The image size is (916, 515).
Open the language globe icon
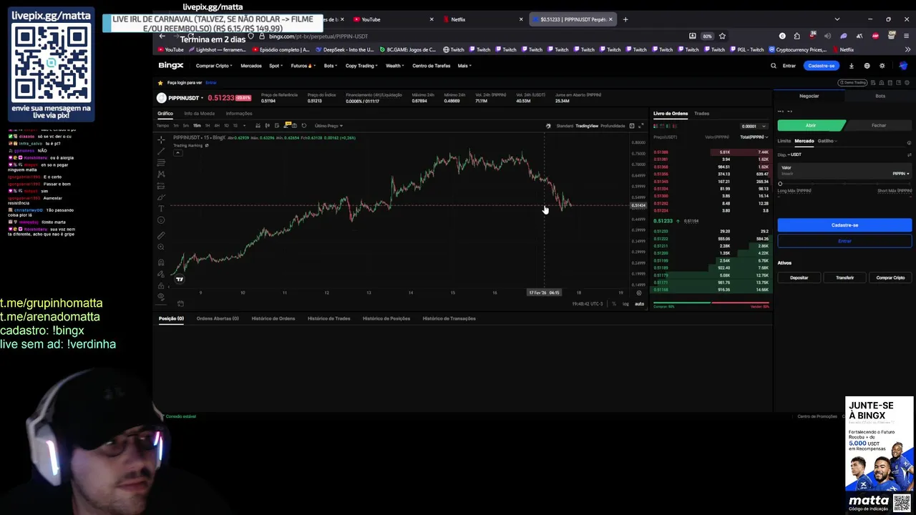pyautogui.click(x=867, y=66)
